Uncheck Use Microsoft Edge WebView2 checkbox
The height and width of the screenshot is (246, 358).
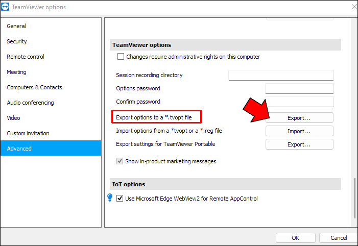pyautogui.click(x=120, y=199)
